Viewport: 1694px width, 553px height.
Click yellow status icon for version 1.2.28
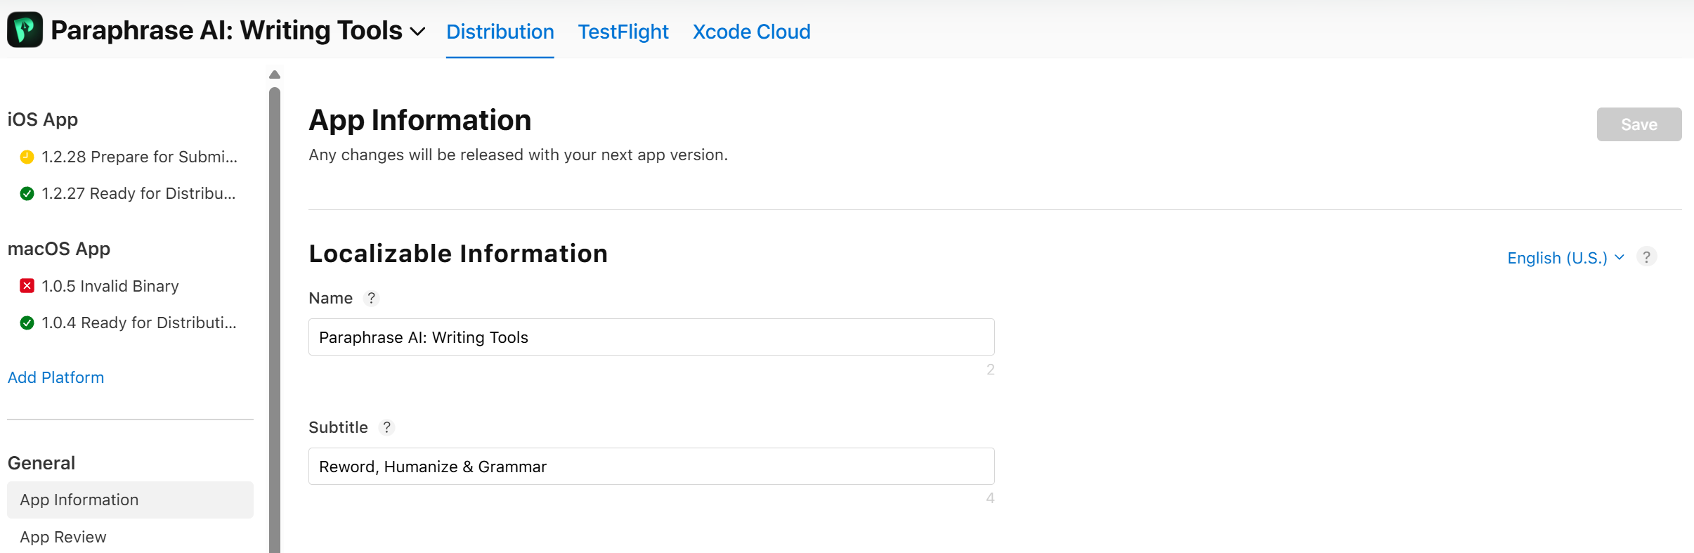(27, 157)
